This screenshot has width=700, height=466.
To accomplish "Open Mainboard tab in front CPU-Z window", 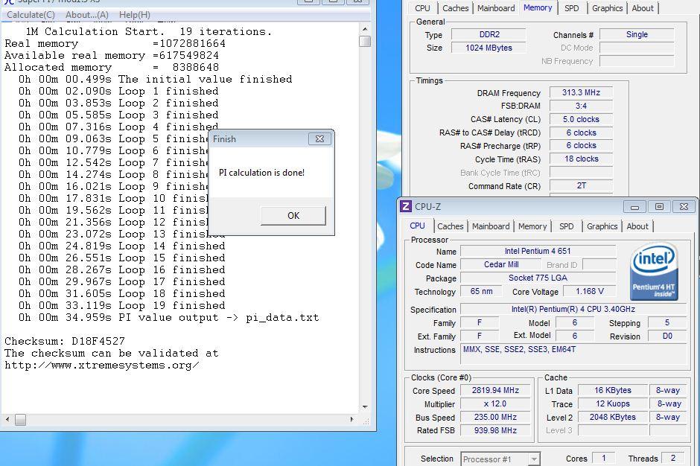I will point(491,226).
